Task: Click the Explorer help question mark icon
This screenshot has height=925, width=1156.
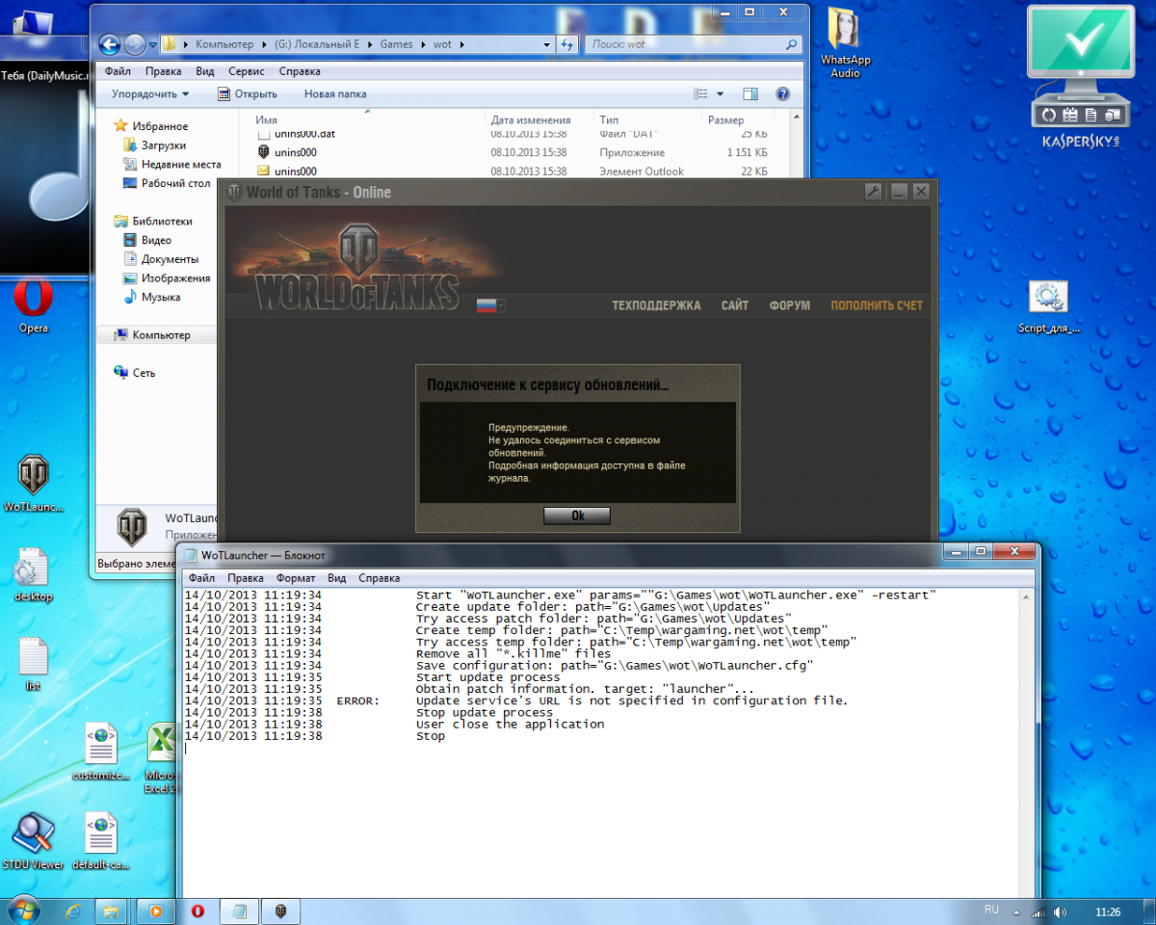Action: 782,94
